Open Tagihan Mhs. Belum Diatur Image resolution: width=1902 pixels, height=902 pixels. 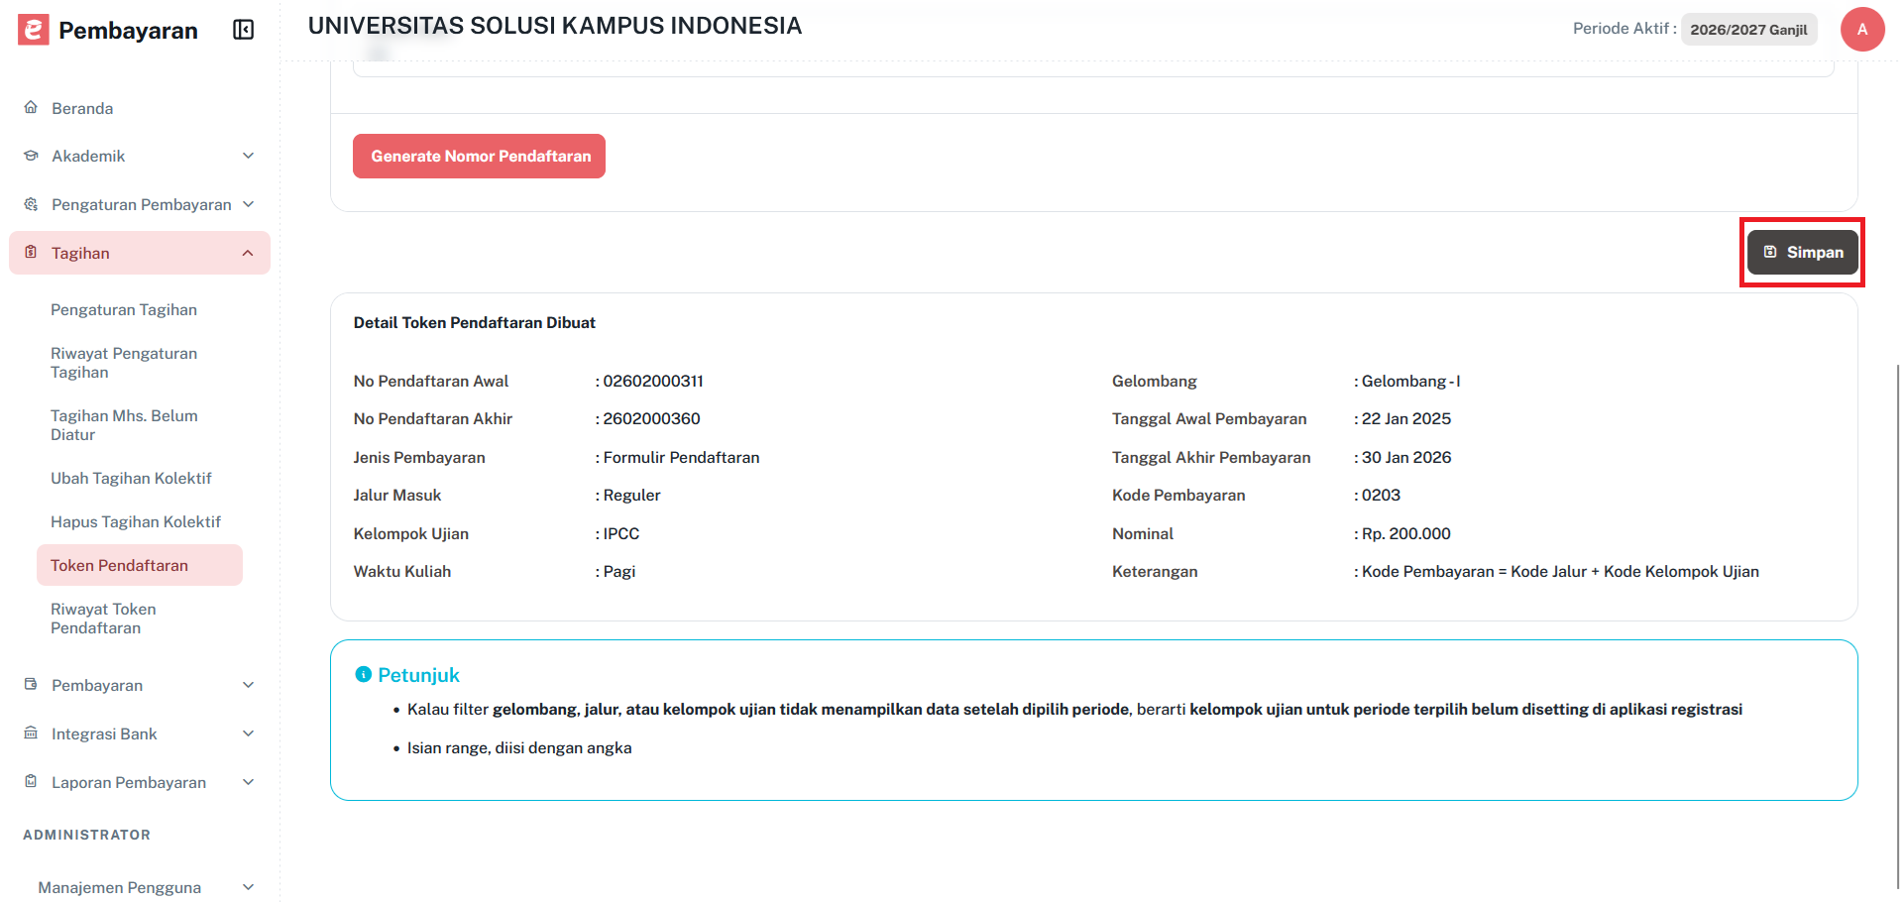point(124,425)
